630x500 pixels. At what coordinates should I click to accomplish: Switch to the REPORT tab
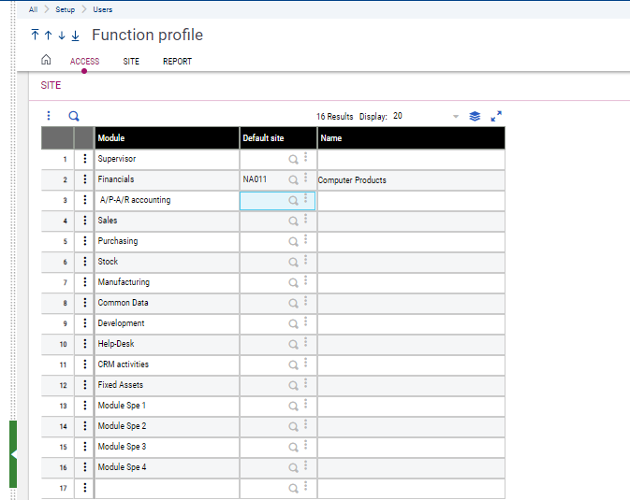[177, 62]
